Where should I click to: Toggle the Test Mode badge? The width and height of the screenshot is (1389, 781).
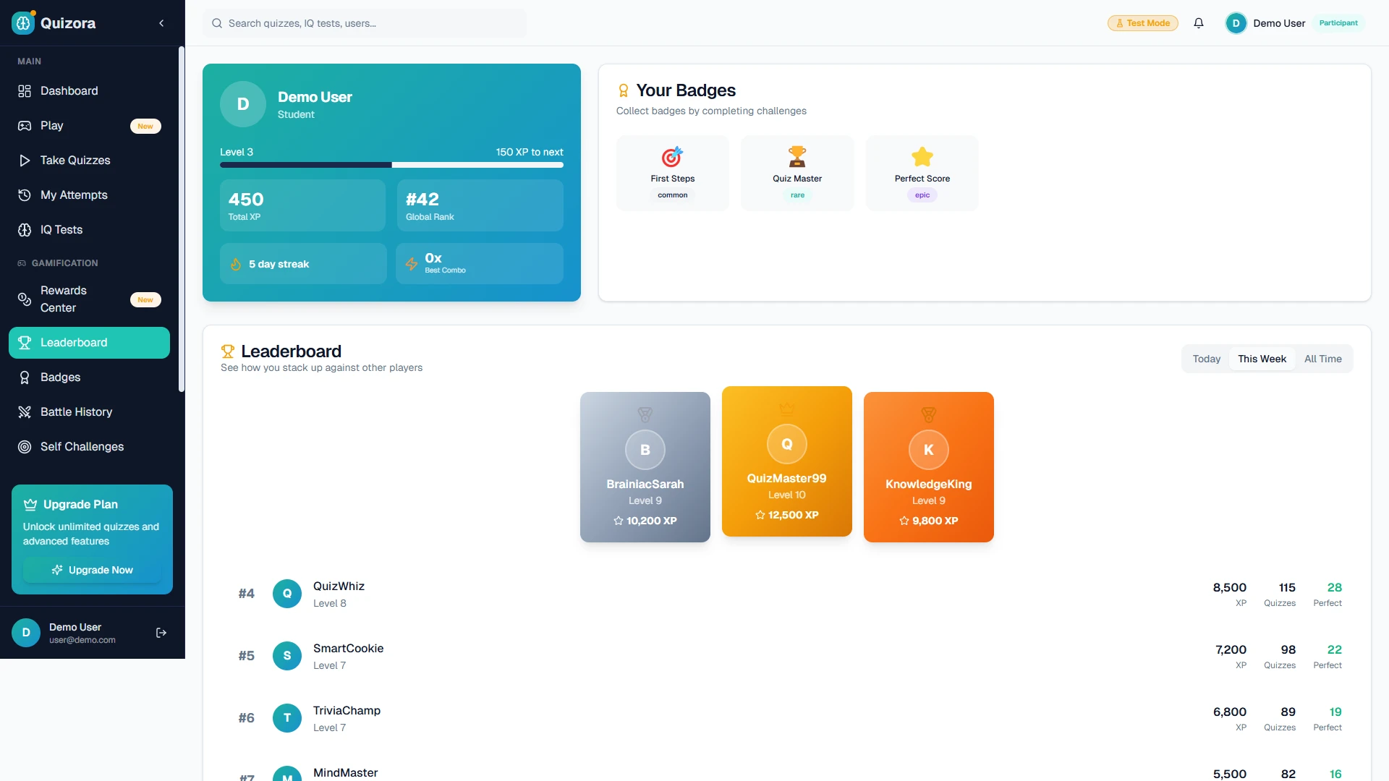pyautogui.click(x=1142, y=23)
